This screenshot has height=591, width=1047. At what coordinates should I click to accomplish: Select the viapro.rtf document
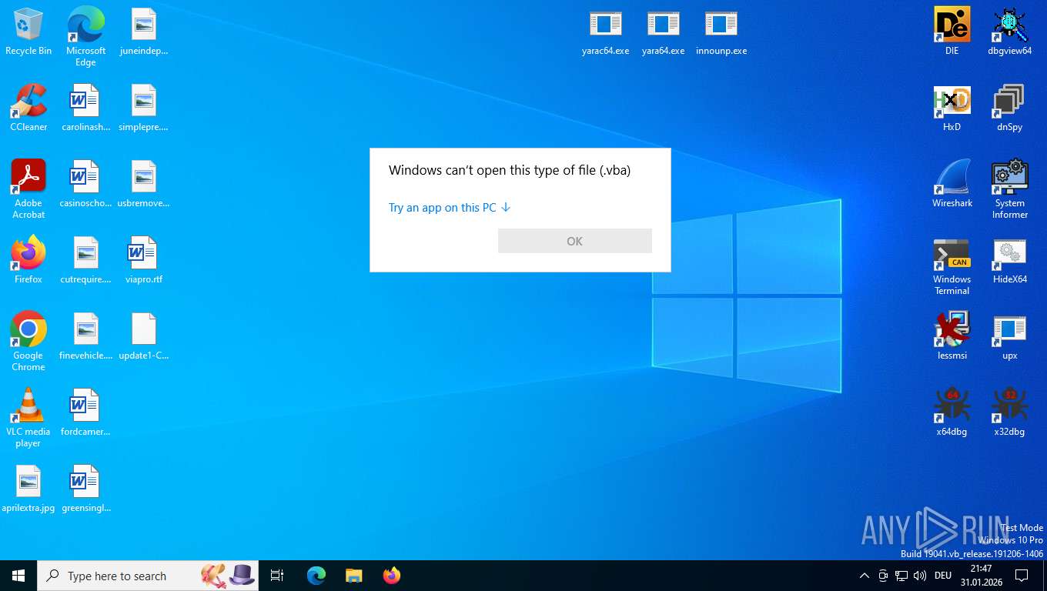tap(143, 260)
